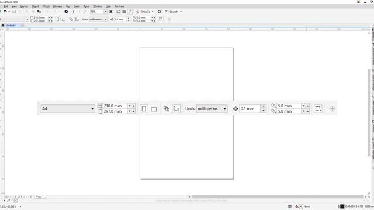The image size is (374, 210).
Task: Click the eyedropper icon above the status bar
Action: (8, 201)
